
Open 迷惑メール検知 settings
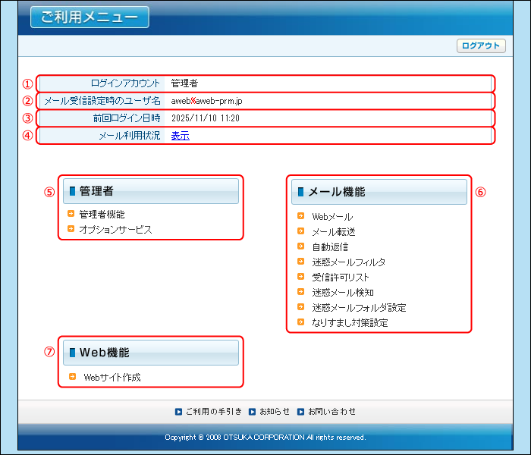(343, 292)
